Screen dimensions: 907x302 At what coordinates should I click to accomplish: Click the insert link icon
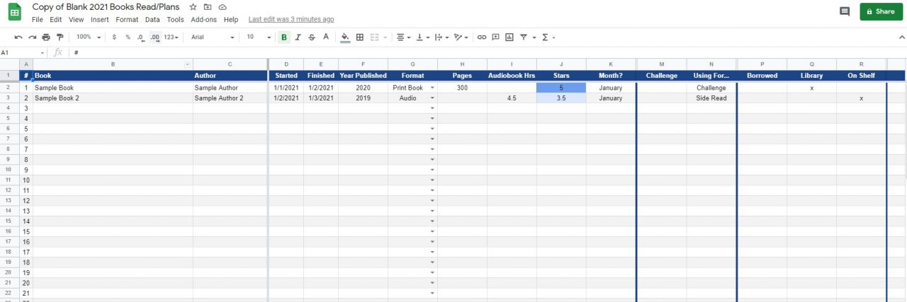pos(482,37)
